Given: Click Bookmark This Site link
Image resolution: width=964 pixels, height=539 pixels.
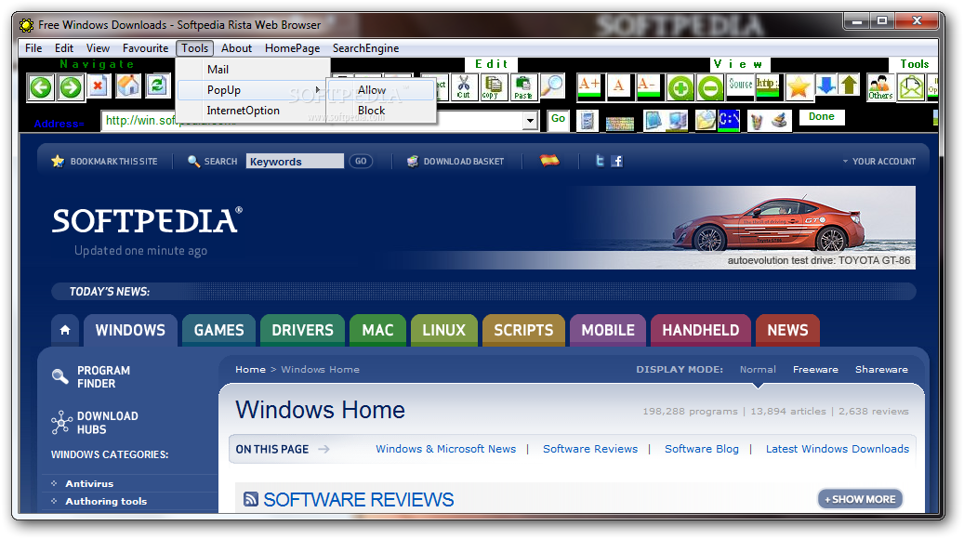Looking at the screenshot, I should click(x=104, y=162).
